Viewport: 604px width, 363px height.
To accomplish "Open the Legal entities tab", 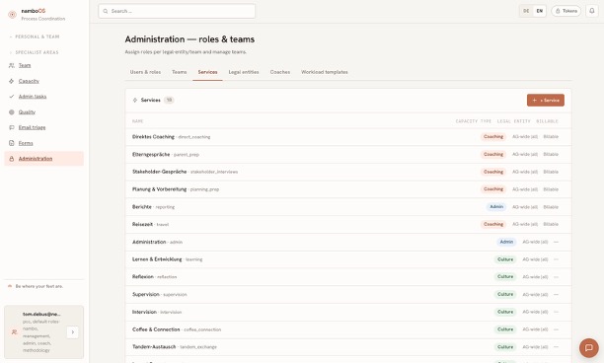I will 244,72.
